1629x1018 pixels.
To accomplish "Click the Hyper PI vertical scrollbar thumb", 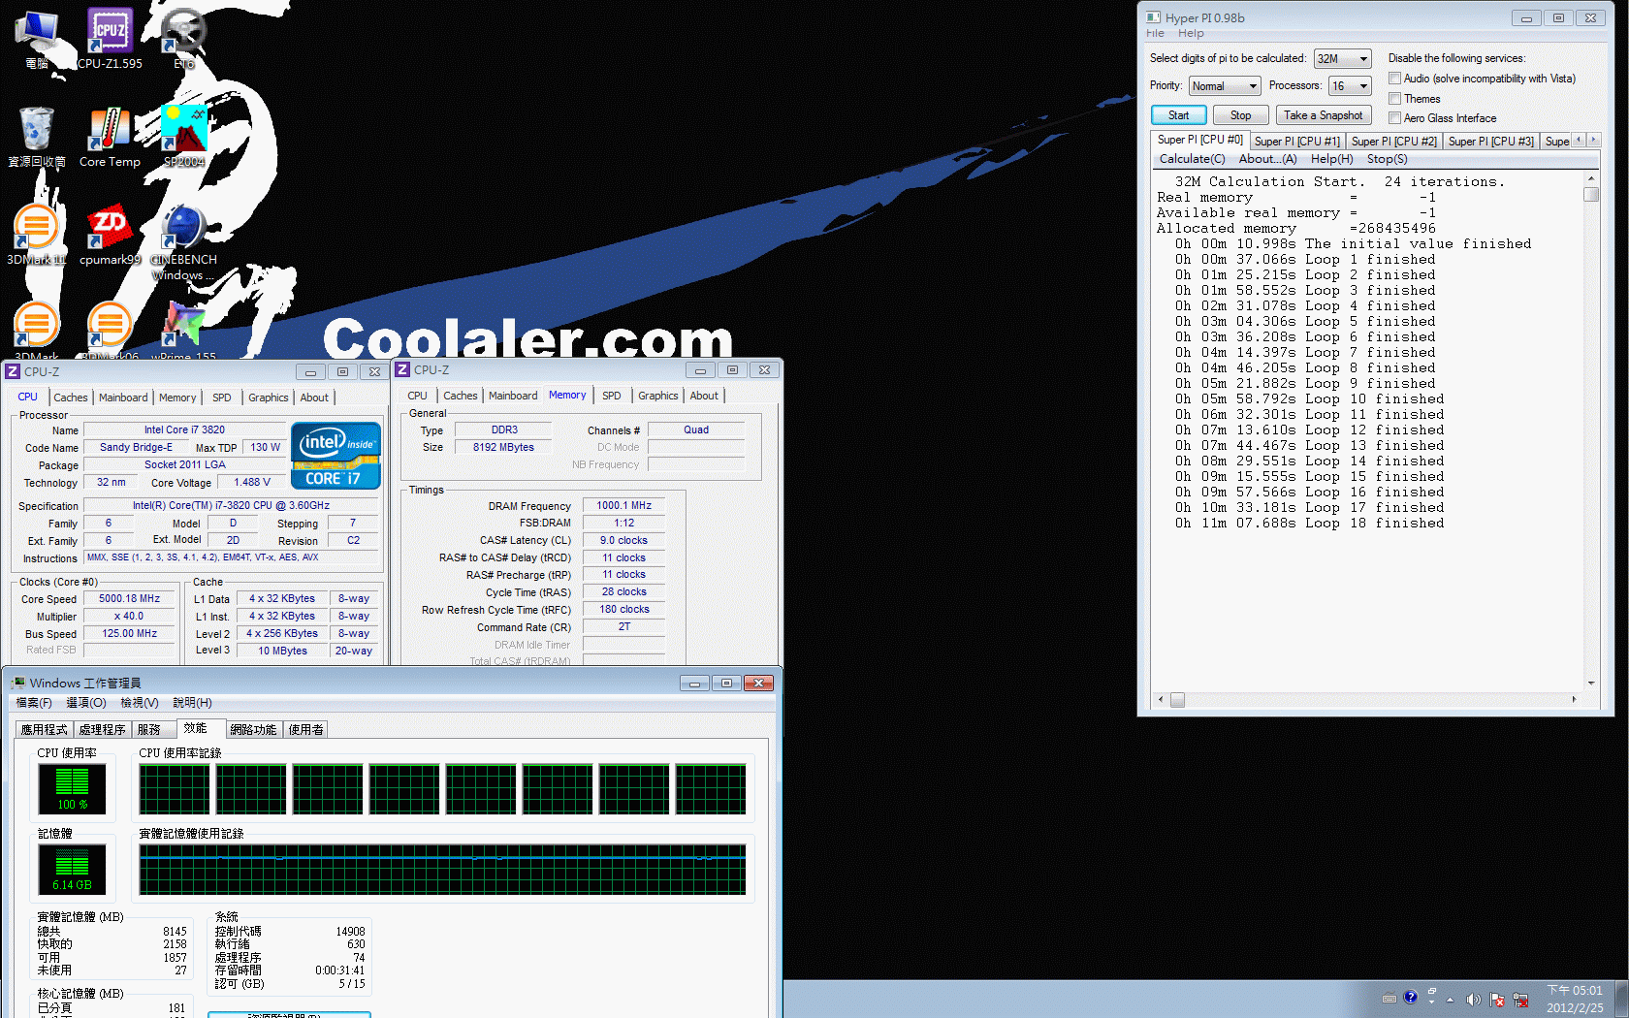I will click(x=1591, y=195).
